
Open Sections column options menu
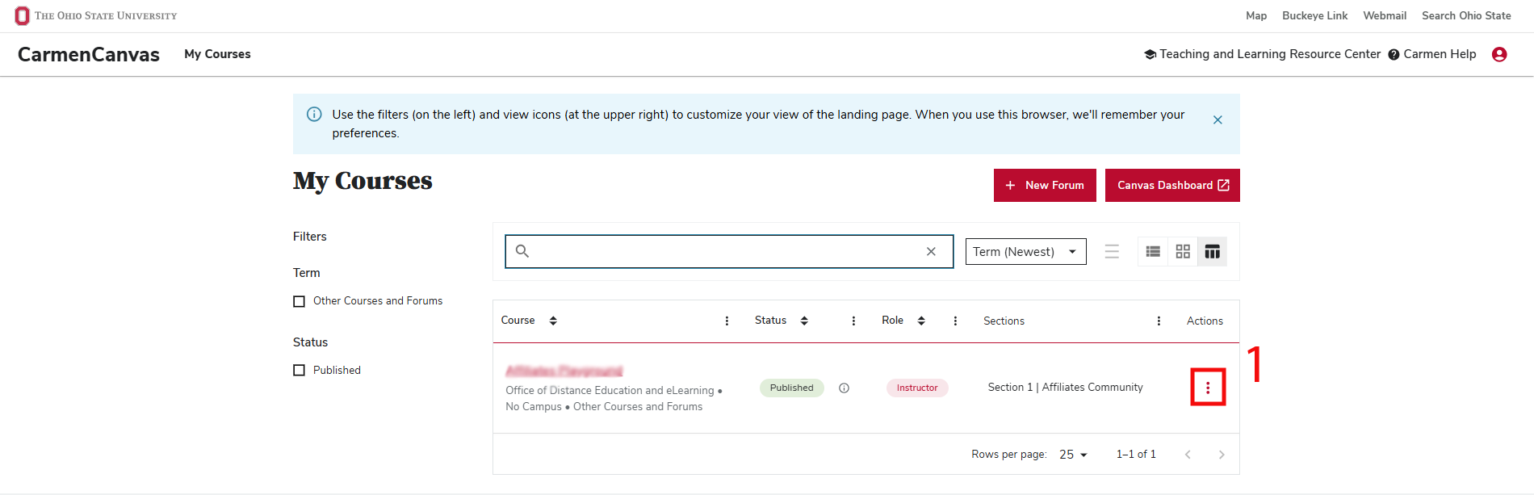[x=1159, y=321]
